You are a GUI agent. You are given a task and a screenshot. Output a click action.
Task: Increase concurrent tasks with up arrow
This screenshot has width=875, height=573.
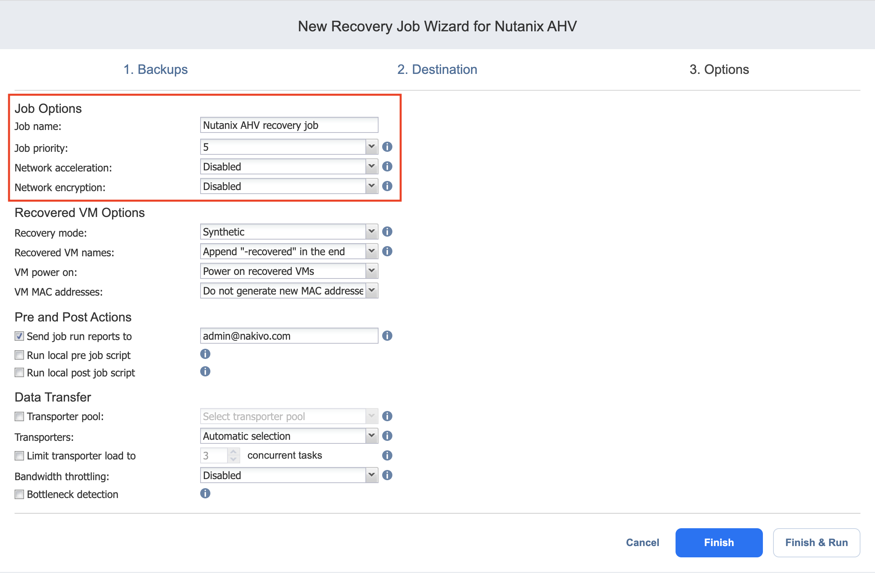point(233,452)
